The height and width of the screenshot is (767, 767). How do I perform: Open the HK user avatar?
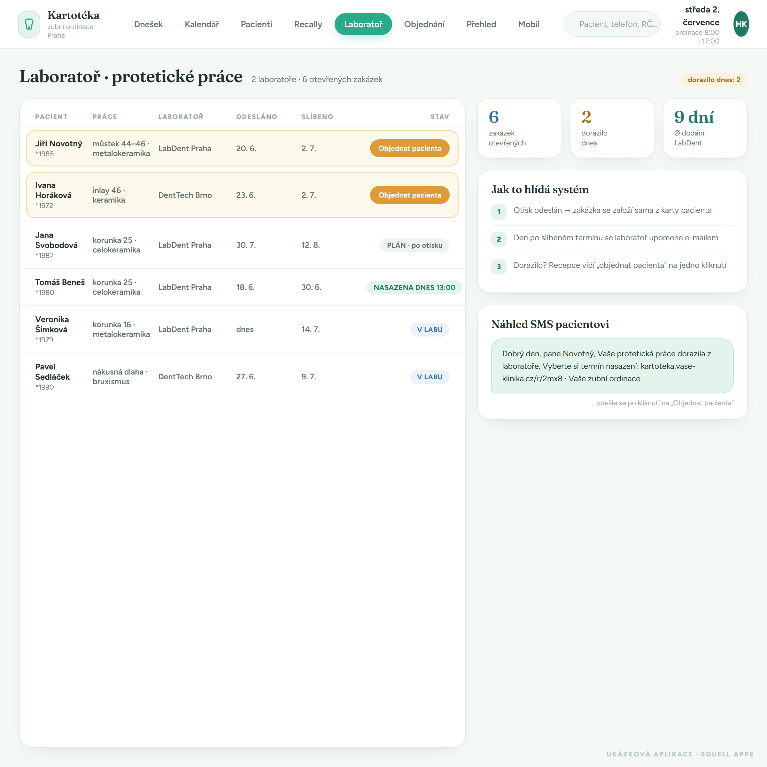pos(741,24)
